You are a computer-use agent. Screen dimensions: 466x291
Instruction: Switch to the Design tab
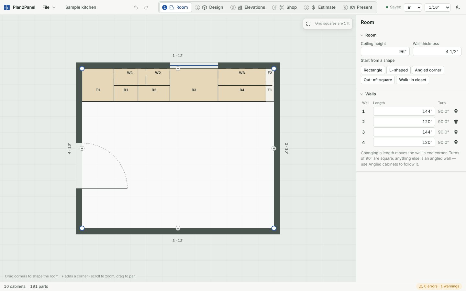pyautogui.click(x=209, y=7)
